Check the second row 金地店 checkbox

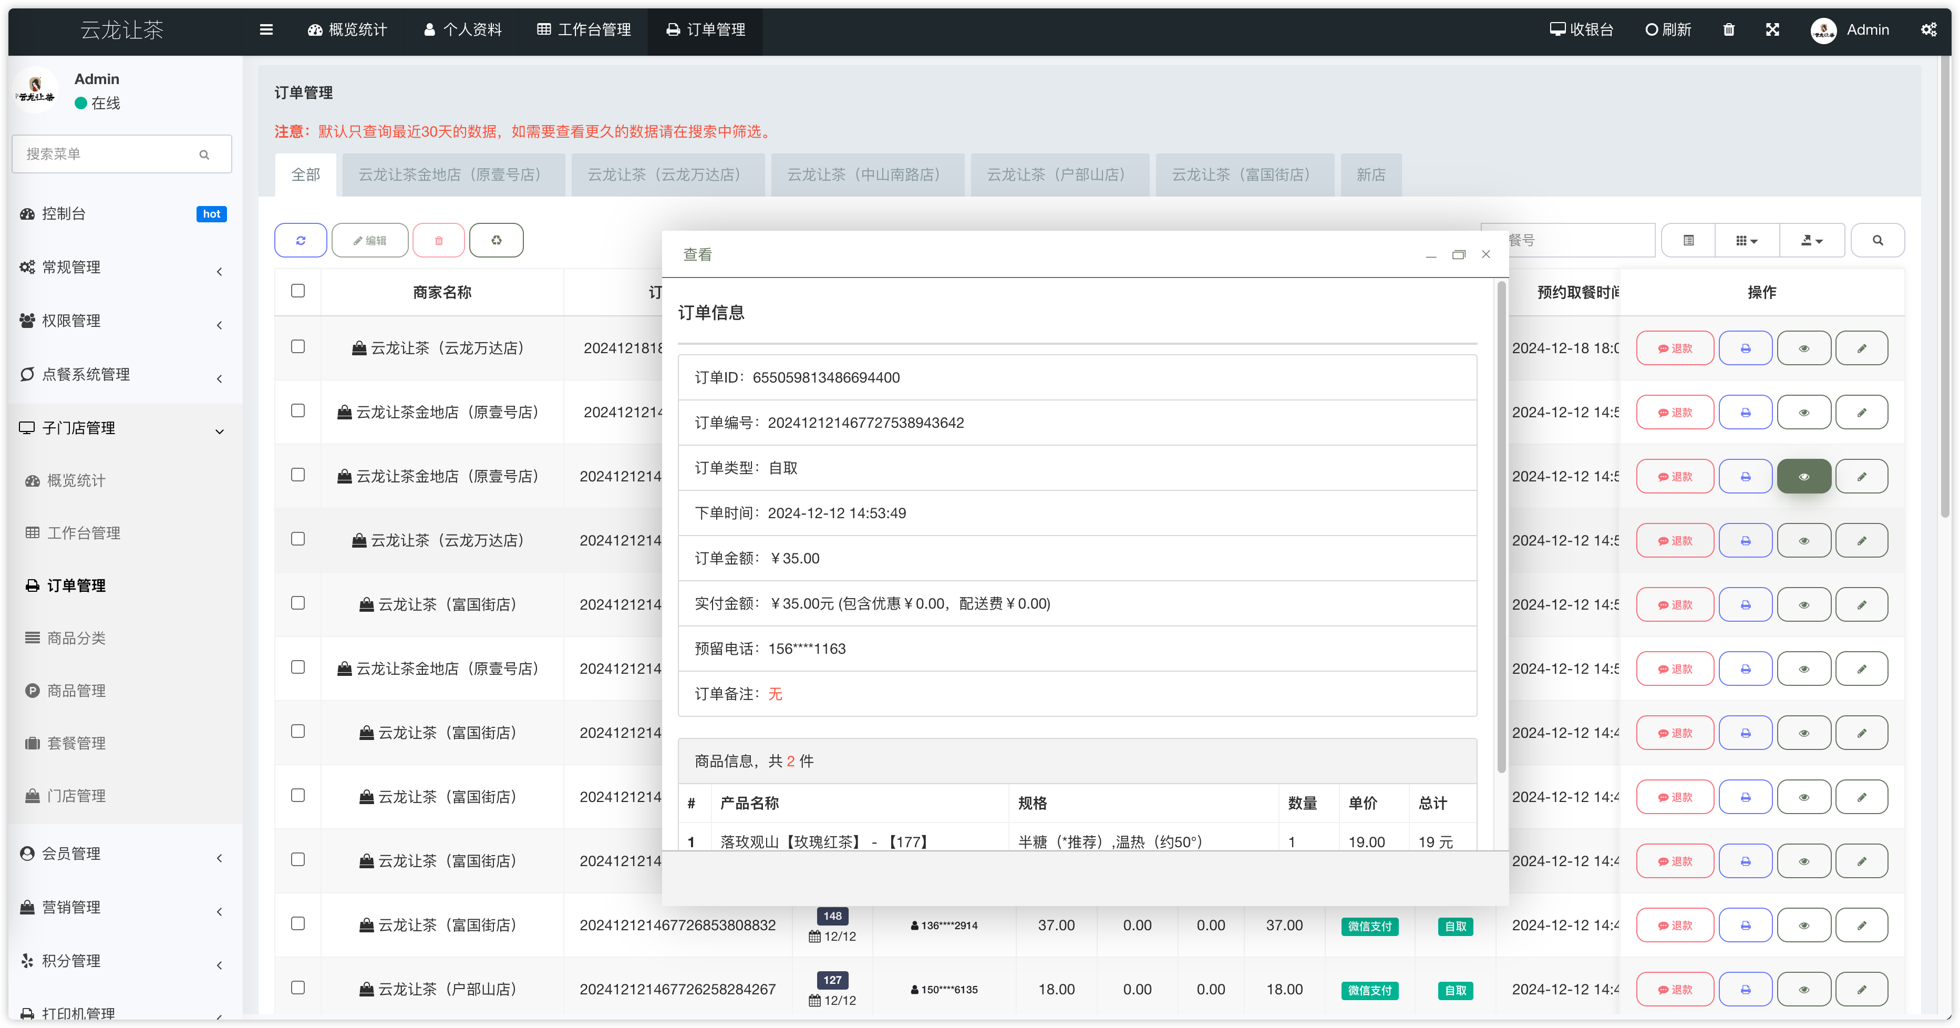pos(297,411)
